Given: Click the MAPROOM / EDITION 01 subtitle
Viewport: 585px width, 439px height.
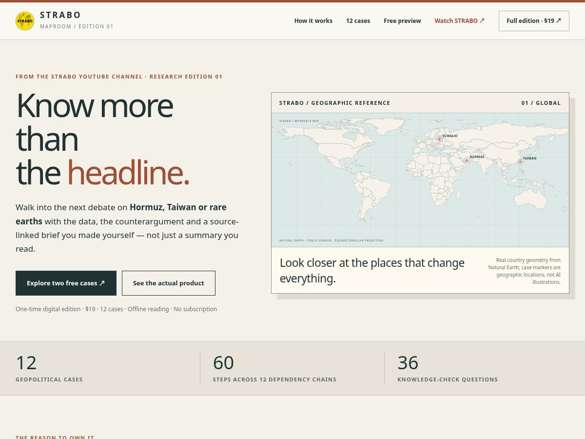Looking at the screenshot, I should pyautogui.click(x=77, y=26).
